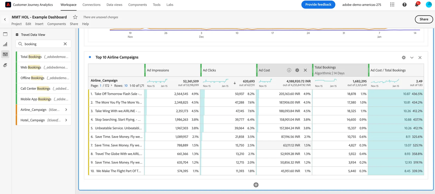Collapse the Top 10 Airline Campaigns table

[412, 58]
